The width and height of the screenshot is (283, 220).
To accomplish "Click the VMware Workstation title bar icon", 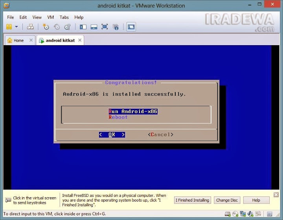I will (6, 5).
